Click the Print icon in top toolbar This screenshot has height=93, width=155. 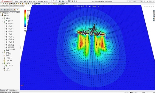click(63, 1)
